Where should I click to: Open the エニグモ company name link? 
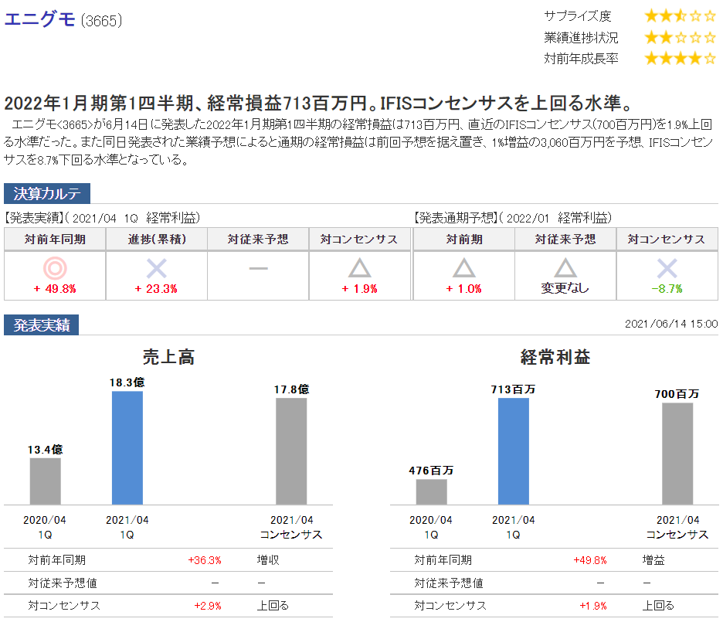(x=39, y=20)
